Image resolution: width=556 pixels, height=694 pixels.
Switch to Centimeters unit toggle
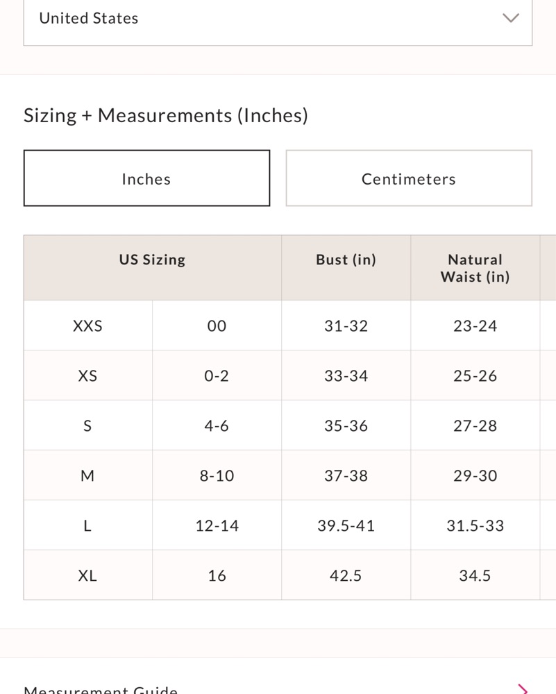coord(409,178)
